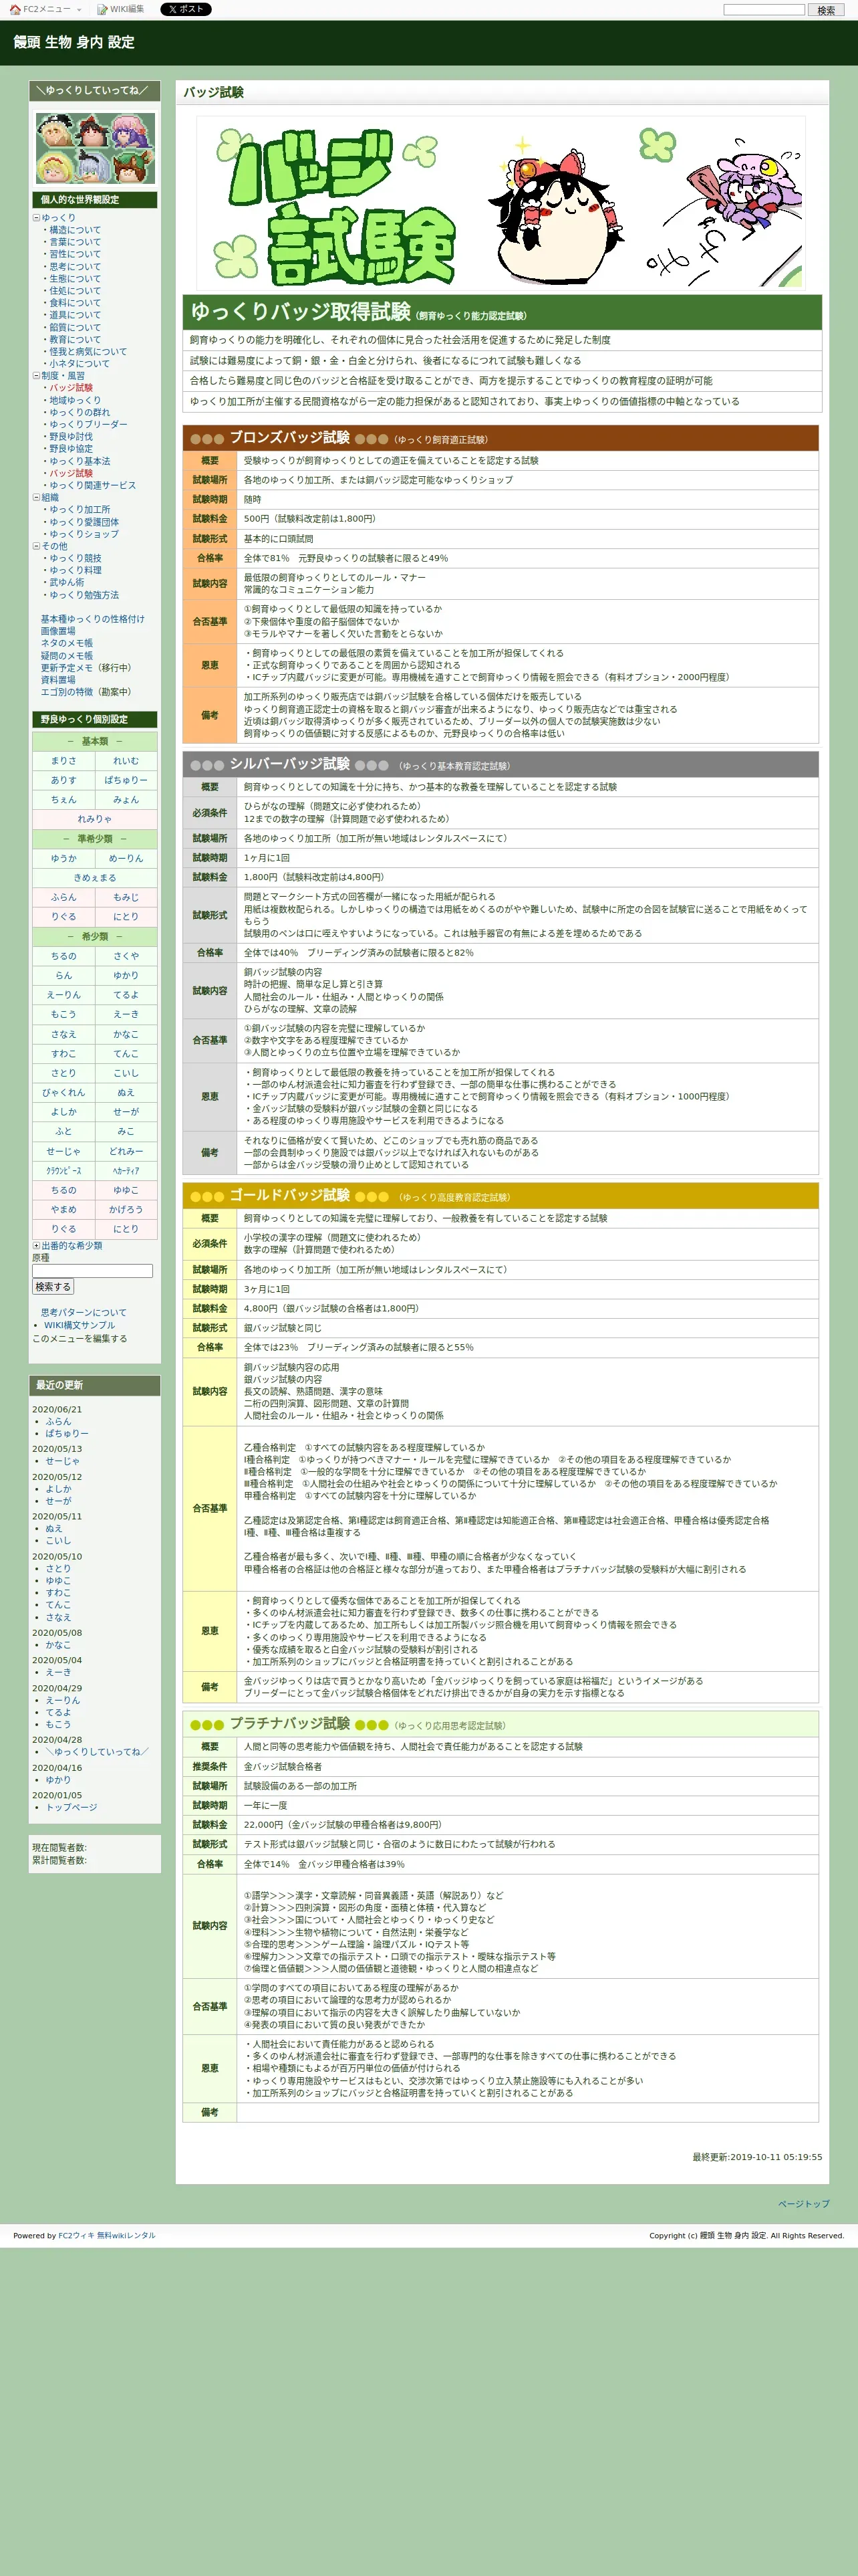
Task: Open 武ゆん術 sidebar link
Action: (67, 582)
